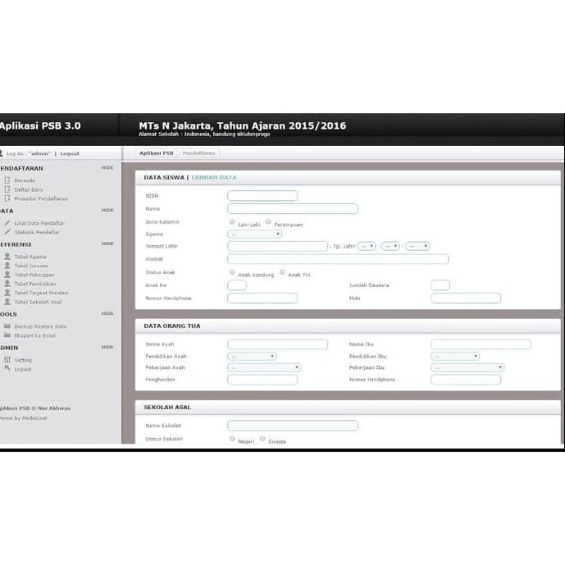Screen dimensions: 565x565
Task: Switch to the Aplikasi PSB breadcrumb tab
Action: point(156,153)
